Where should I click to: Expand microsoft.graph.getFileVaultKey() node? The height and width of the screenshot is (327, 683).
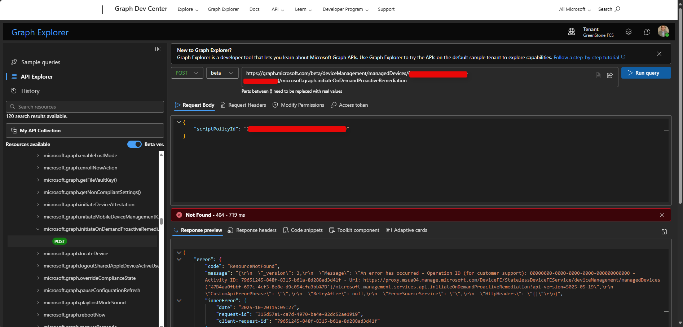coord(38,180)
